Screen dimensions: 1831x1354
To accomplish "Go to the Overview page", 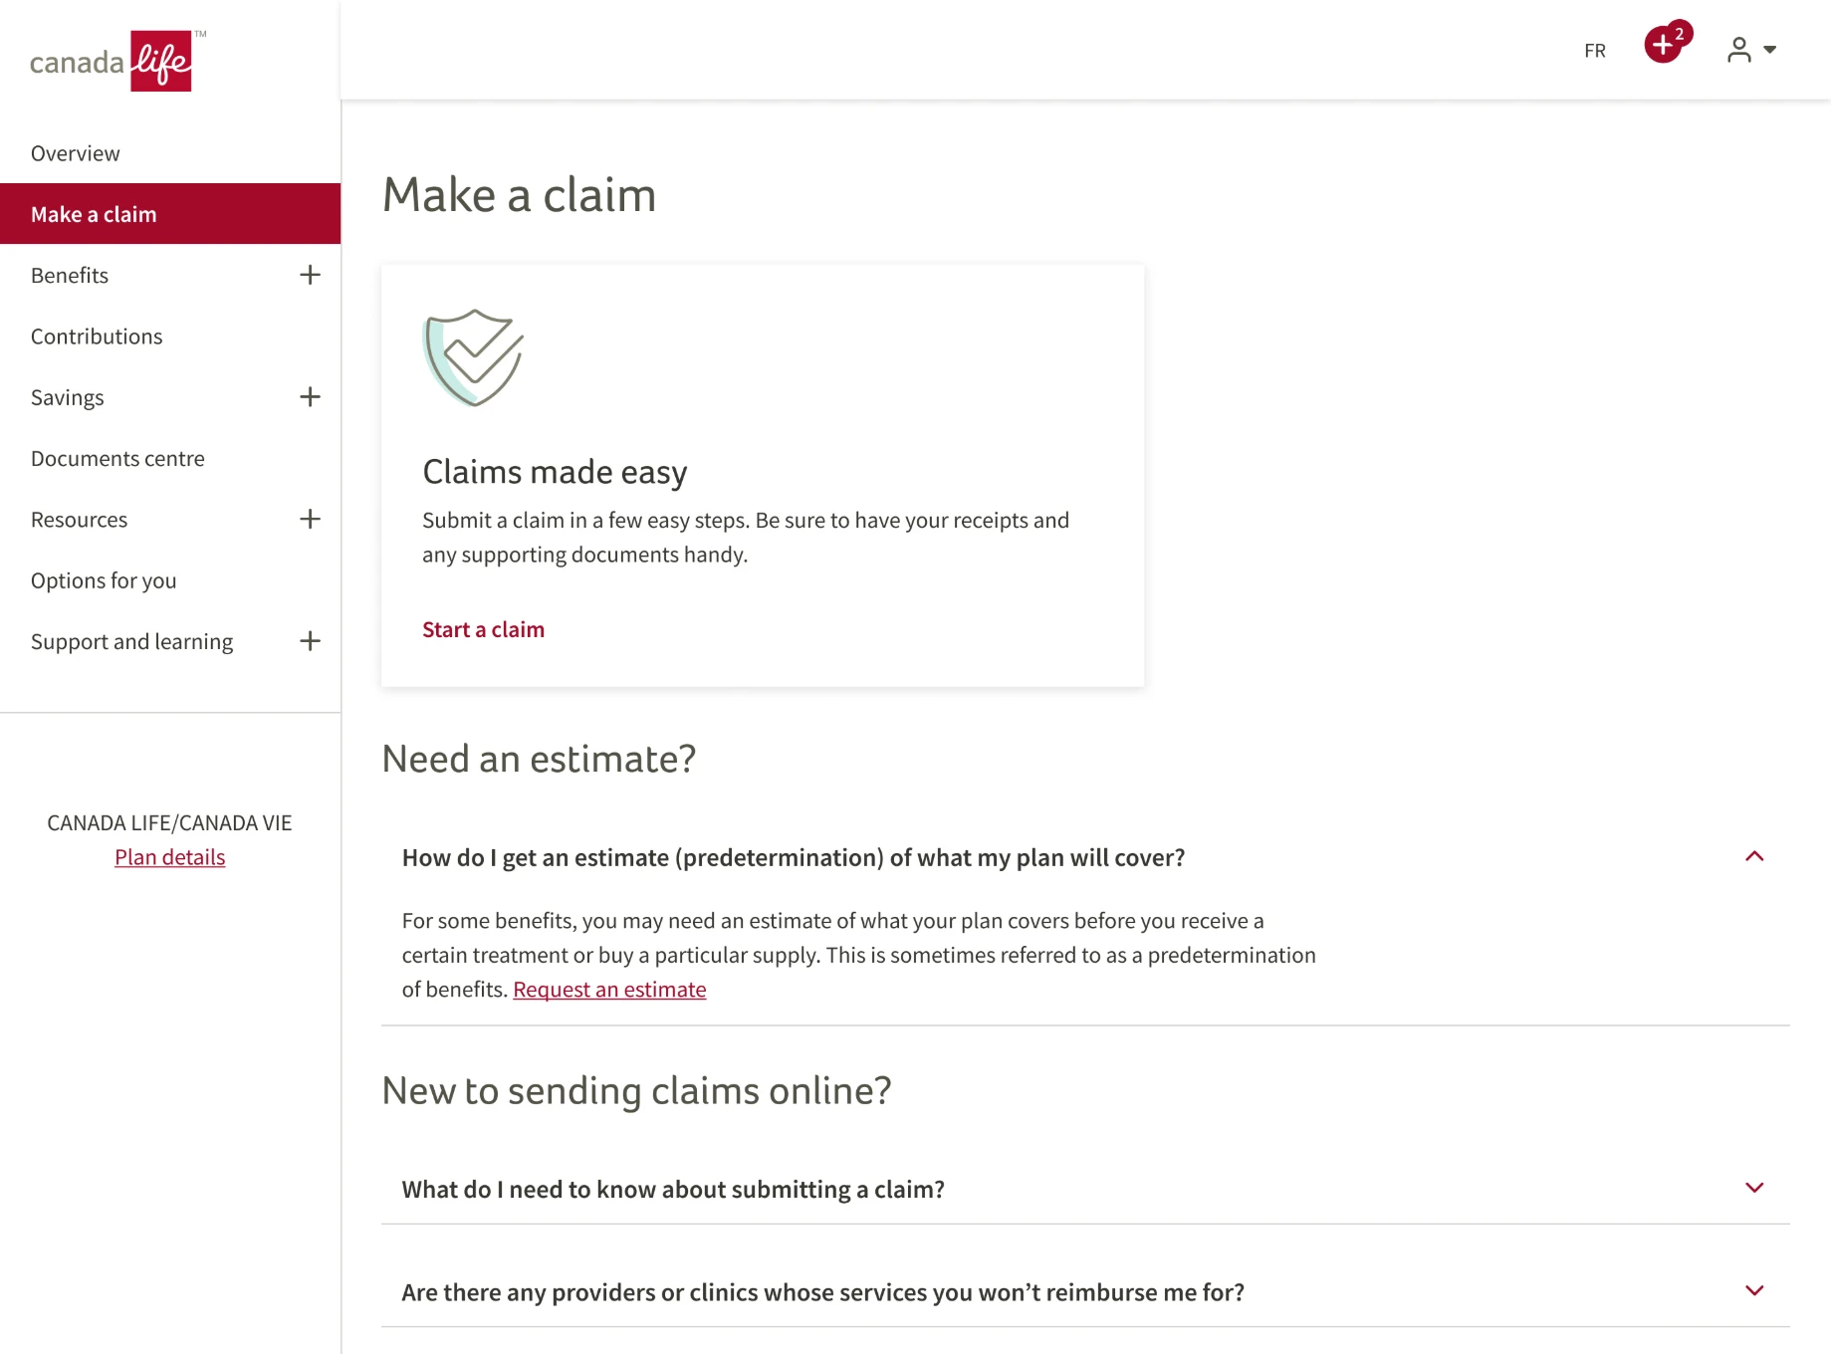I will (76, 153).
